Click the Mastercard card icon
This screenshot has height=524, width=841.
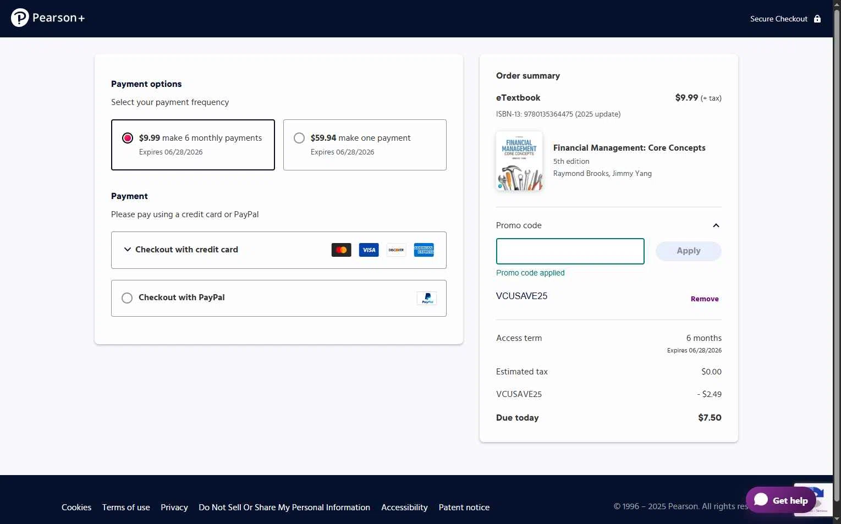[x=342, y=250]
